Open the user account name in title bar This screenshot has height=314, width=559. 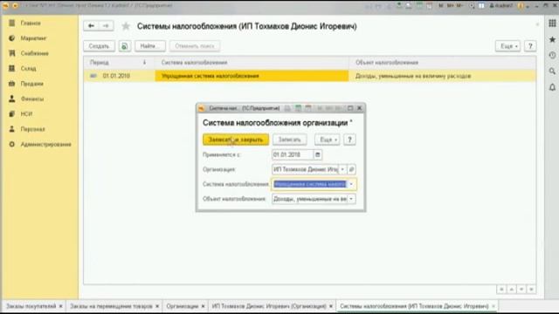(x=501, y=6)
